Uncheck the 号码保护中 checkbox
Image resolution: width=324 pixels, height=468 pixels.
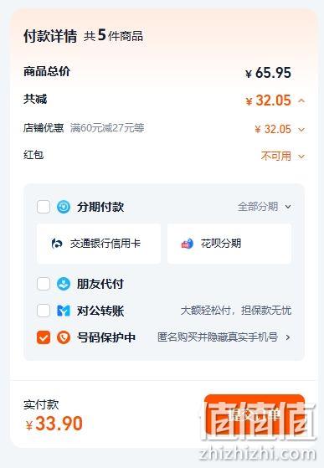point(44,337)
